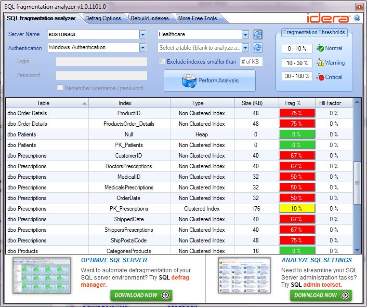Click the blue help icon near idera logo

click(357, 18)
